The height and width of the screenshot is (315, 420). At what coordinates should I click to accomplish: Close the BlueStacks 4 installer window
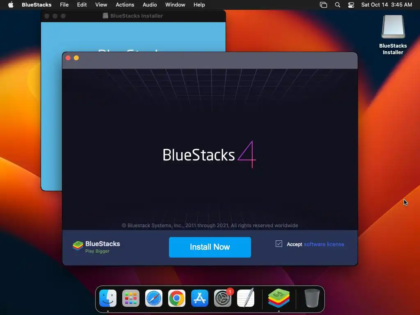tap(68, 58)
